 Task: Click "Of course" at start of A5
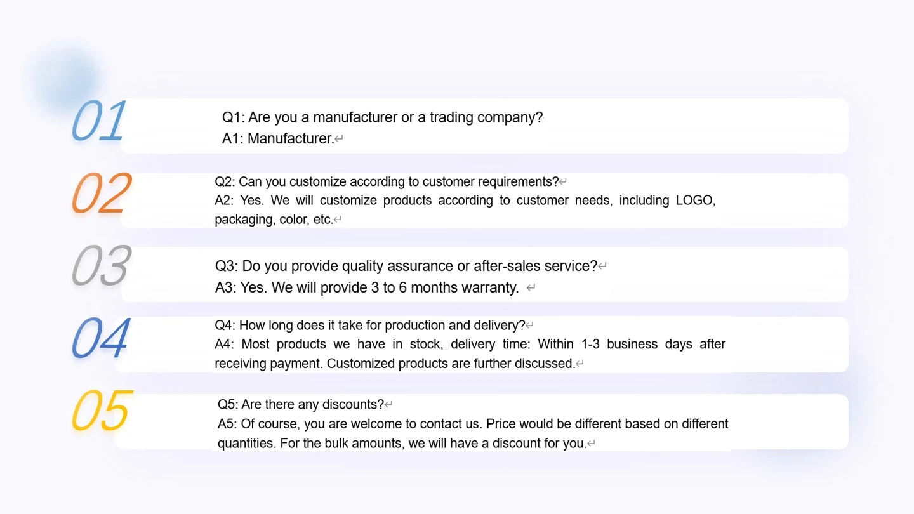[271, 424]
